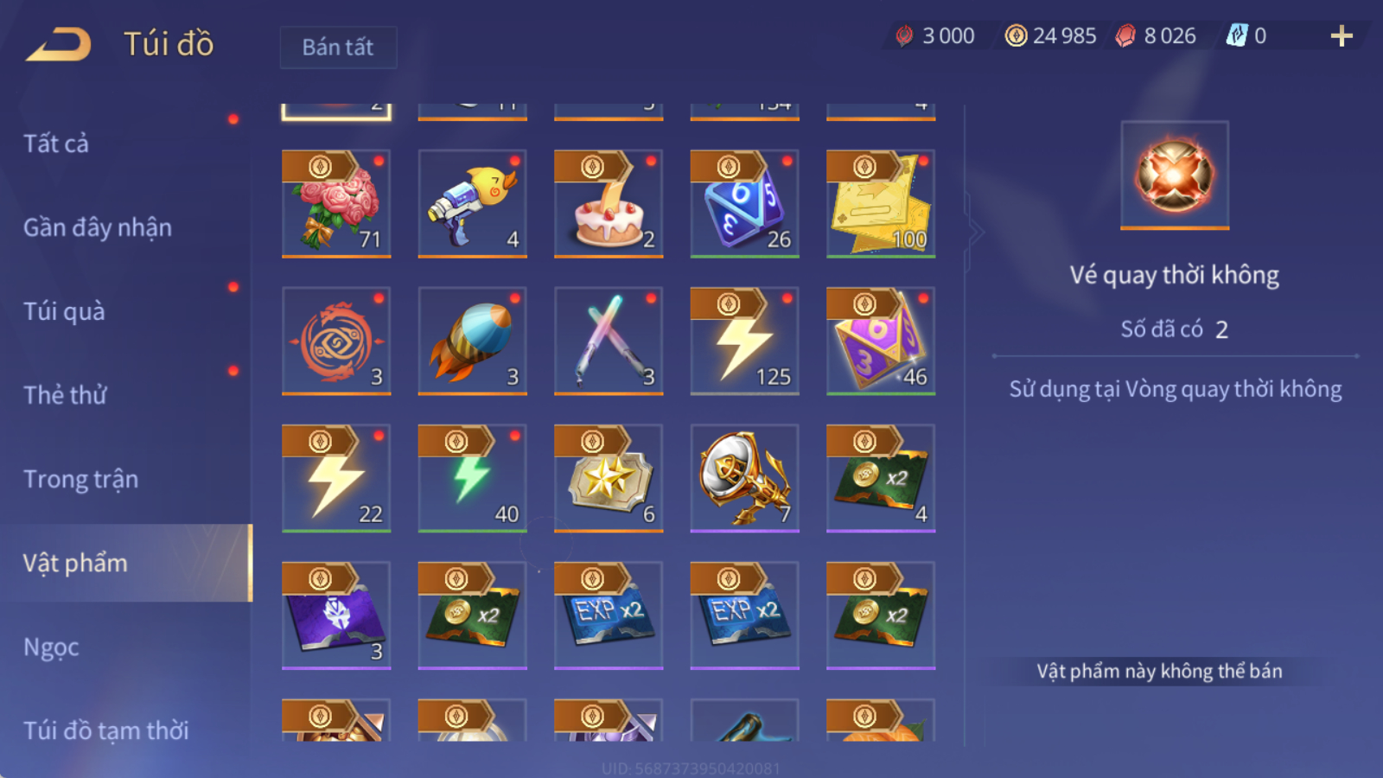Click the Vé quay thời không thumbnail
The image size is (1383, 778).
1175,175
